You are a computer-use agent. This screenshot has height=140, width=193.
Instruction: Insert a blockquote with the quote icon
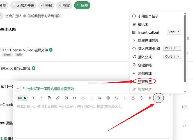point(66,98)
